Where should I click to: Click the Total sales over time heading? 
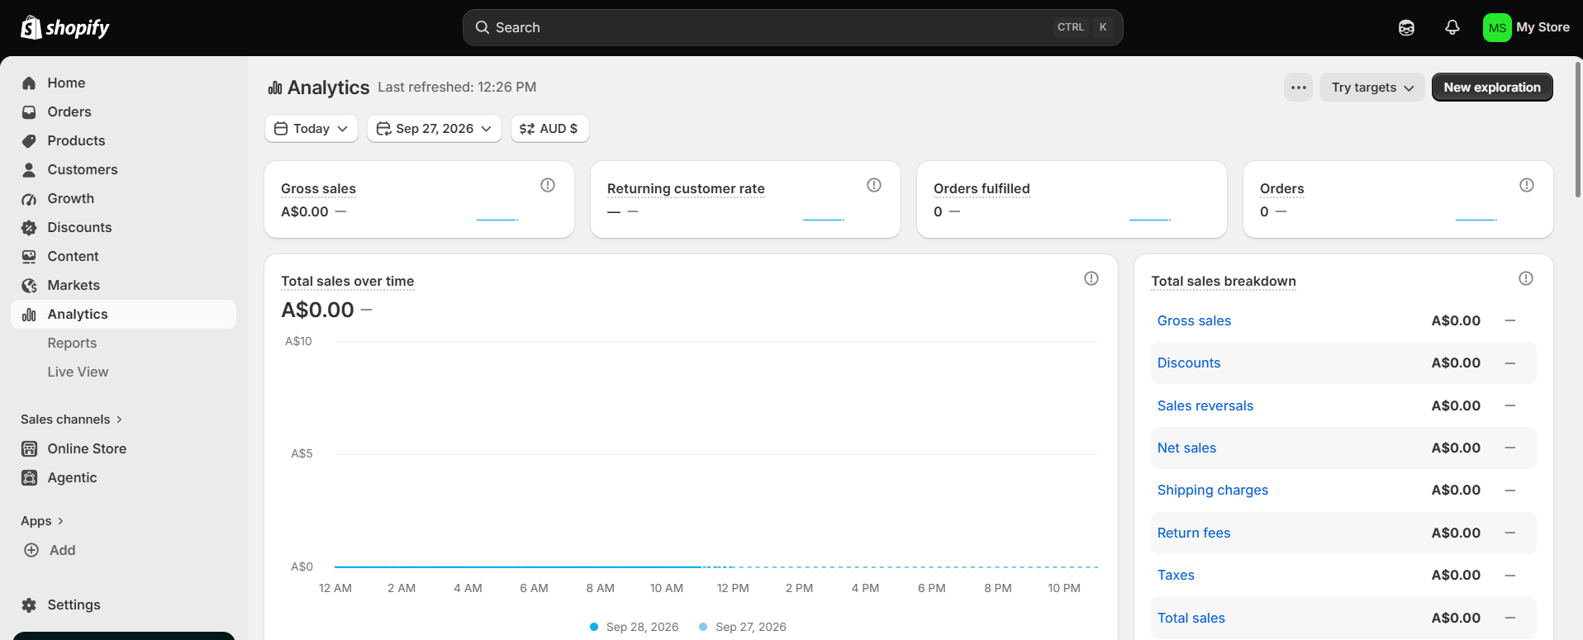(347, 281)
